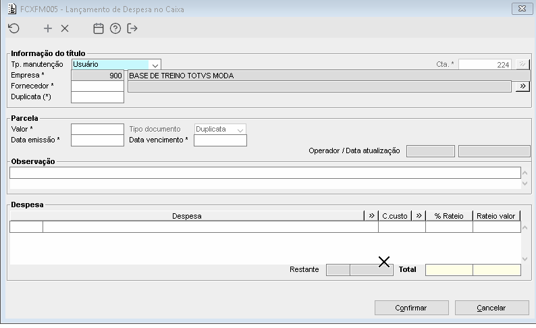Click the Rateio valor column header
Image resolution: width=536 pixels, height=328 pixels.
click(x=496, y=215)
